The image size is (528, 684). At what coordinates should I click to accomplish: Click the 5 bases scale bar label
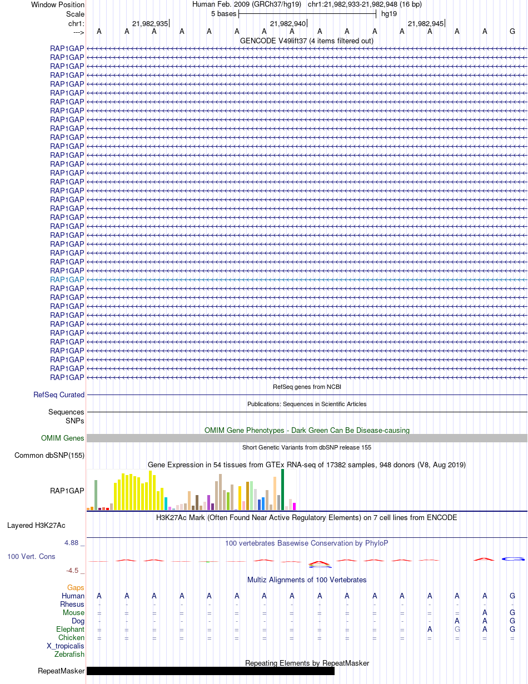point(223,14)
